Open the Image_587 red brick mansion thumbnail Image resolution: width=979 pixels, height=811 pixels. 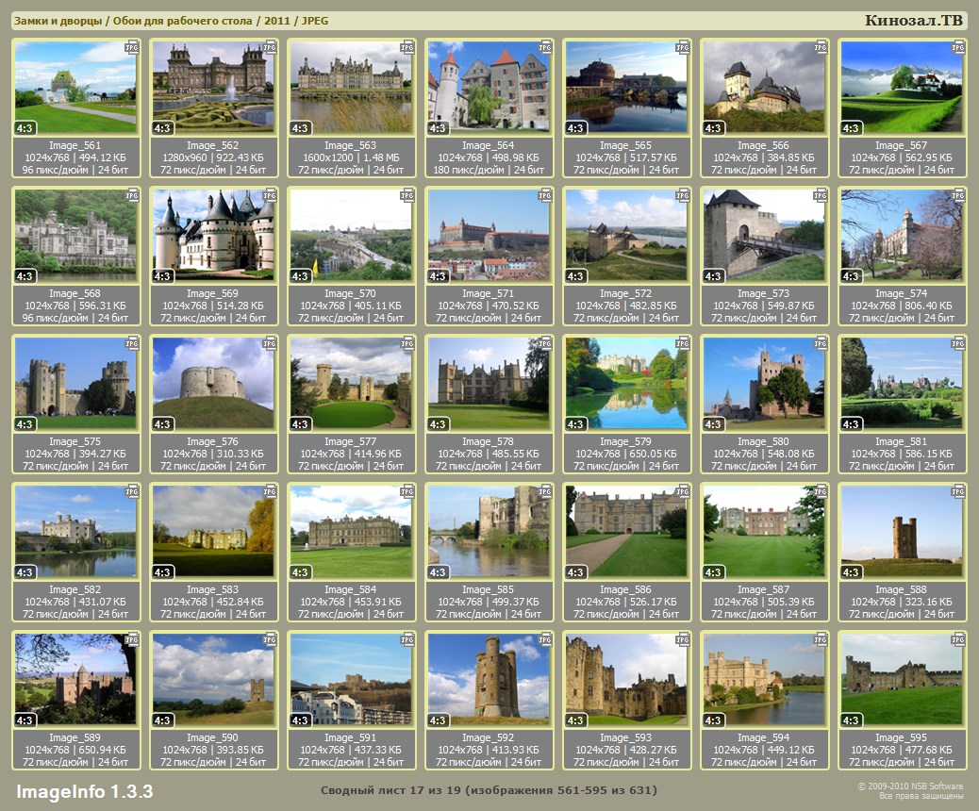(x=764, y=531)
